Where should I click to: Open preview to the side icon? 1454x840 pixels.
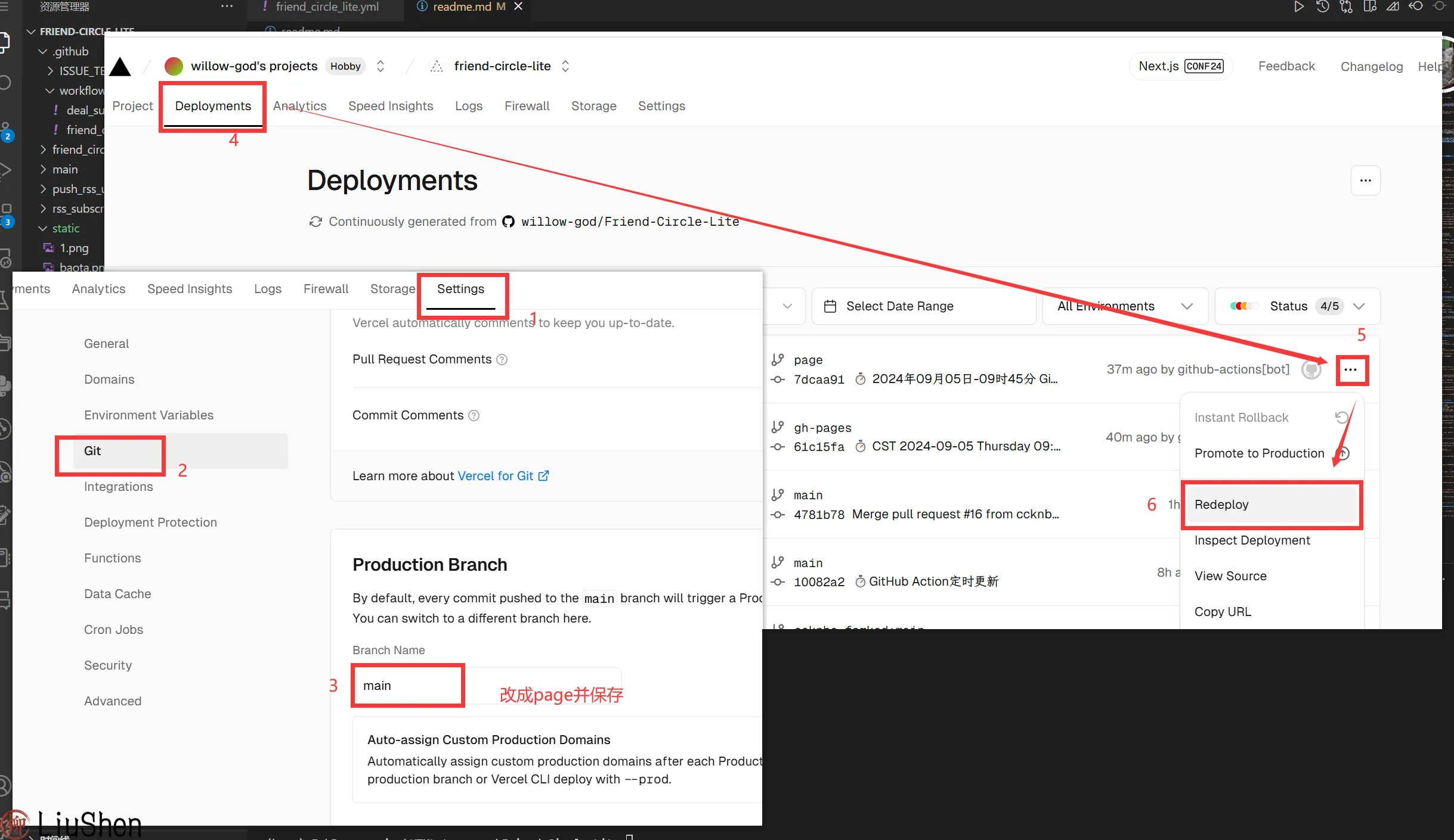tap(1370, 7)
